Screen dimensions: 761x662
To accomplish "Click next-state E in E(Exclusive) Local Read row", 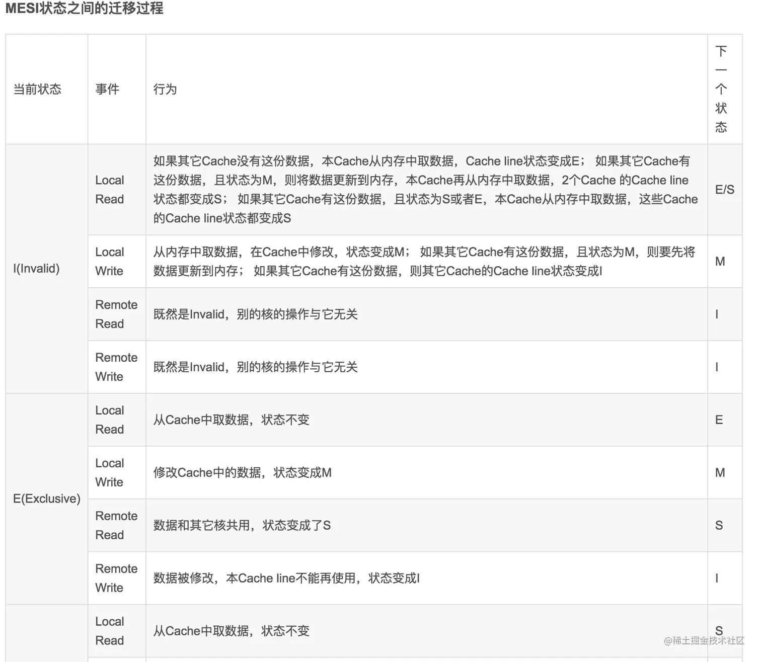I will 719,420.
